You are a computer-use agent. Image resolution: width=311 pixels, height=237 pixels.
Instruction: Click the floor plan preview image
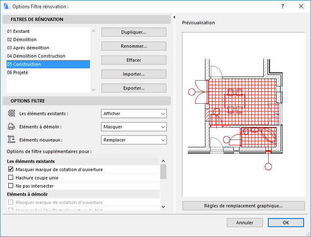[243, 114]
